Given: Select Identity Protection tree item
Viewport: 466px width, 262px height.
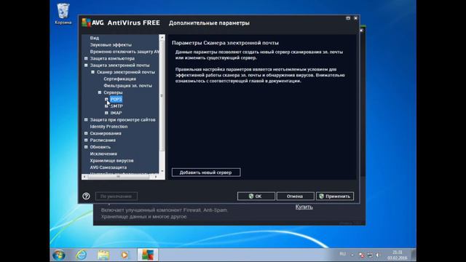Looking at the screenshot, I should [108, 127].
